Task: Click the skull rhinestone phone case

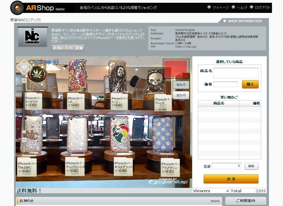Action: click(x=156, y=82)
